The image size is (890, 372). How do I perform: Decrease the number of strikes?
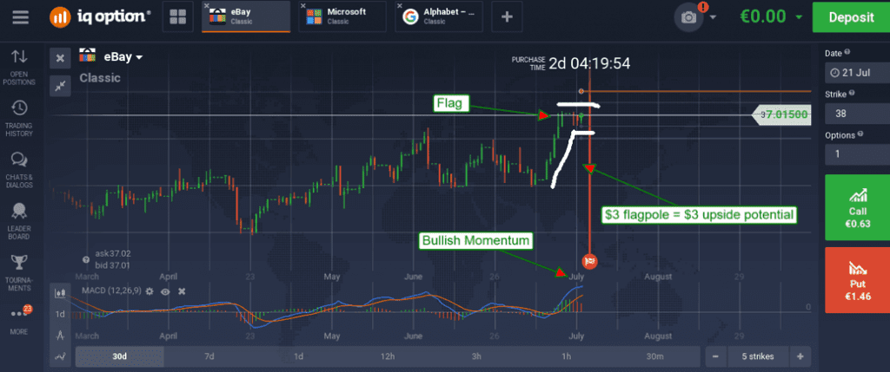pos(715,356)
